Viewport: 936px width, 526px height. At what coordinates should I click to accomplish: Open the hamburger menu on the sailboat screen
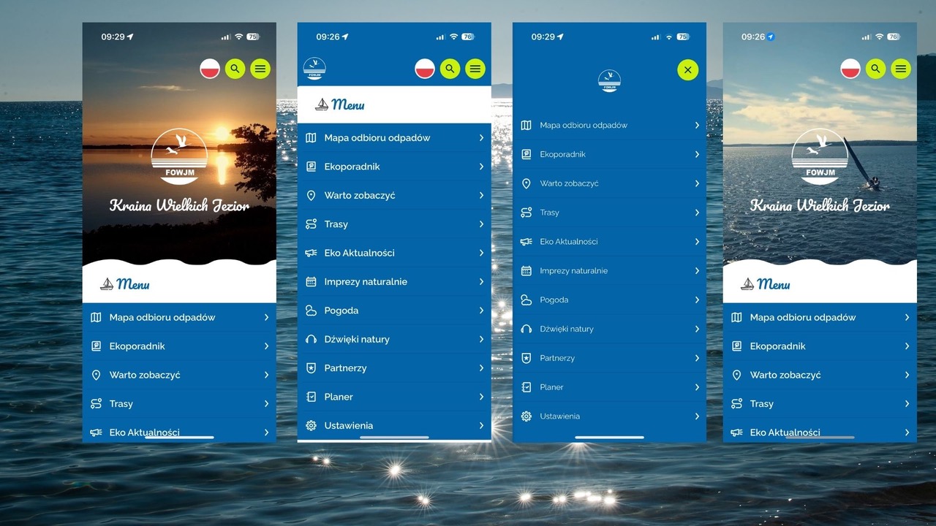click(x=901, y=69)
